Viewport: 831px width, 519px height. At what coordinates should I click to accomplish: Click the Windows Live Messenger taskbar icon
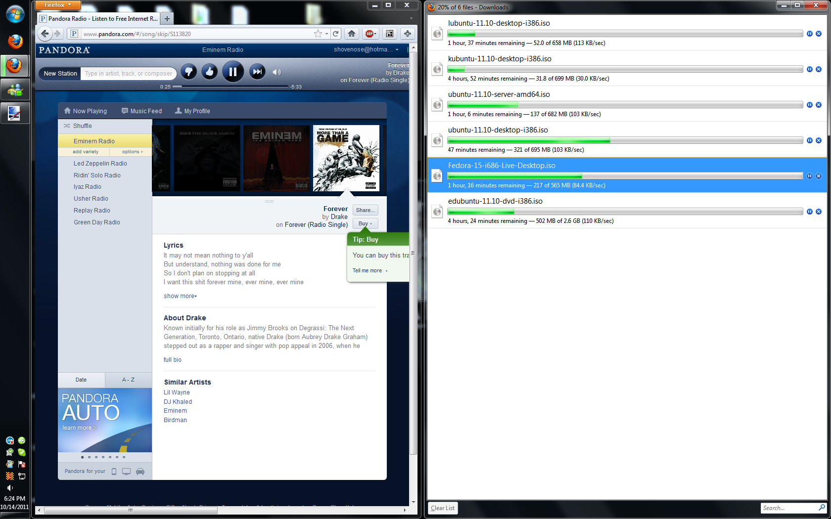pos(15,89)
